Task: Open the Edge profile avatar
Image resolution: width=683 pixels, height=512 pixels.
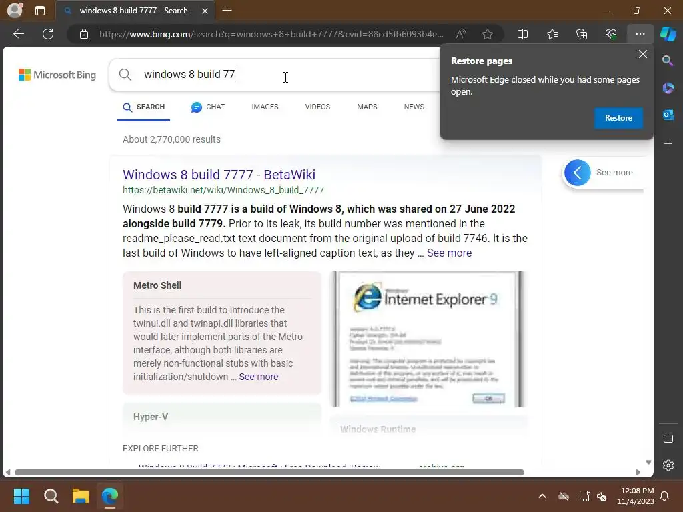Action: [x=15, y=11]
